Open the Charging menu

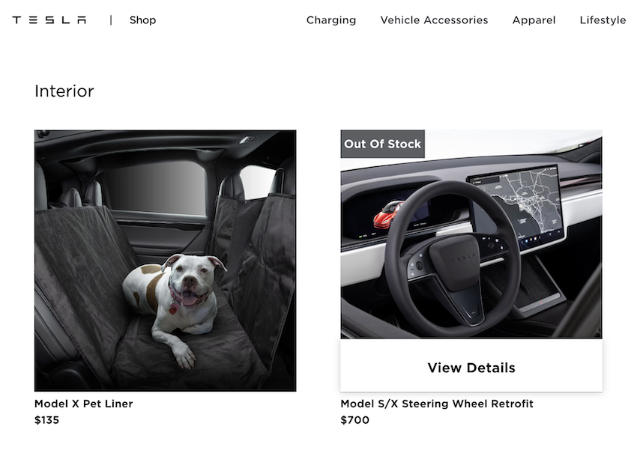(x=331, y=20)
